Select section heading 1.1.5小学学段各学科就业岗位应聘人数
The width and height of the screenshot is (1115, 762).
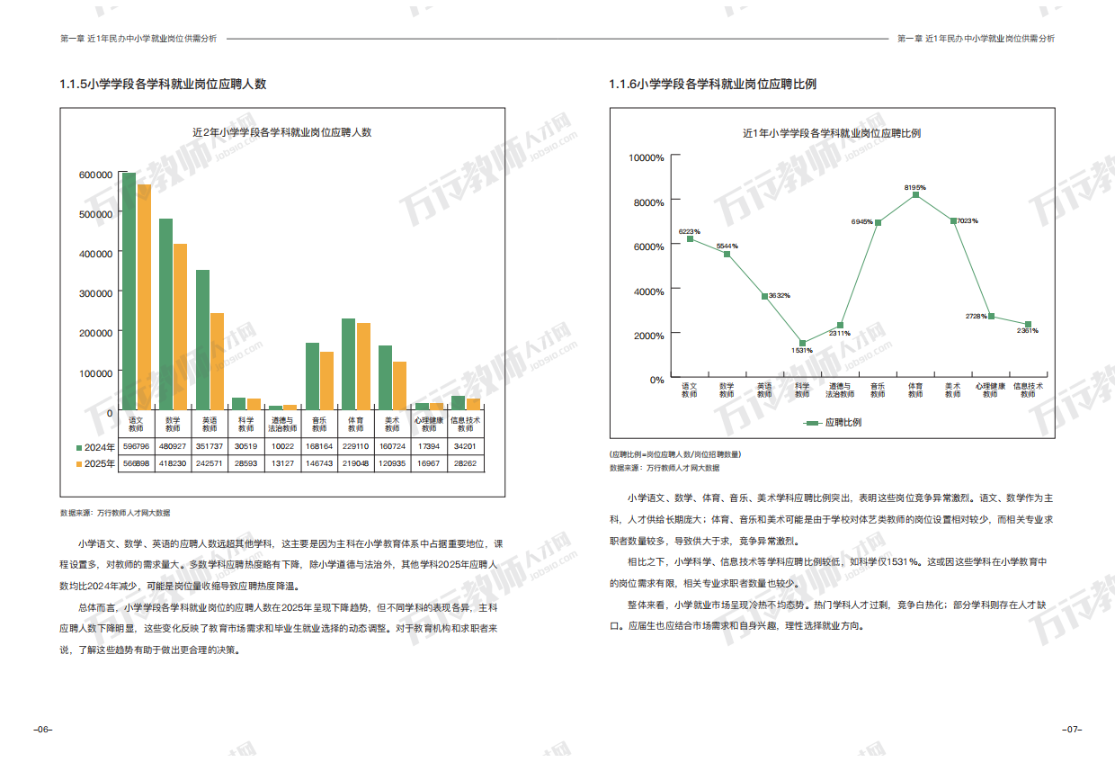coord(163,84)
